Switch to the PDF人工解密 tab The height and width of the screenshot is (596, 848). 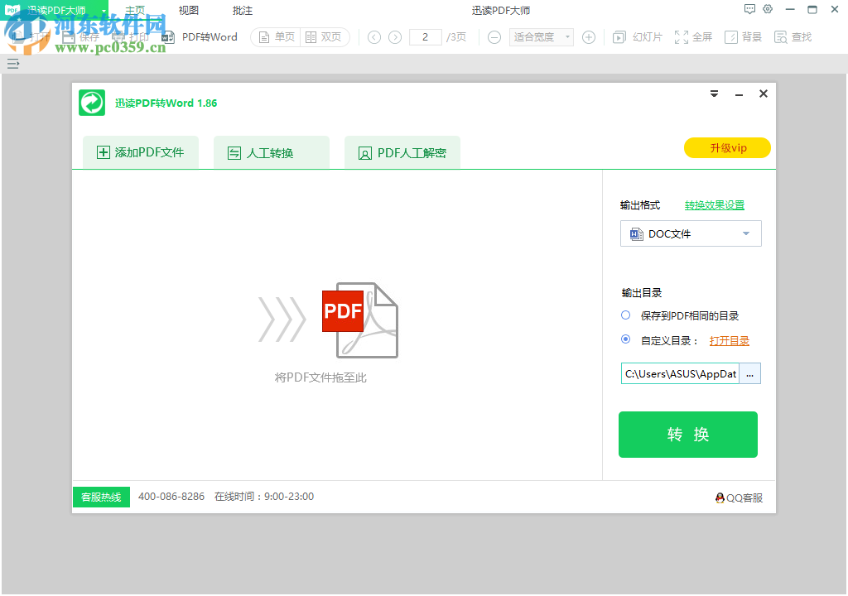point(402,152)
